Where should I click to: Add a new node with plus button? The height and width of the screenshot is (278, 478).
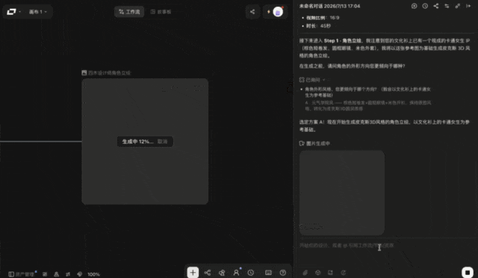point(193,273)
